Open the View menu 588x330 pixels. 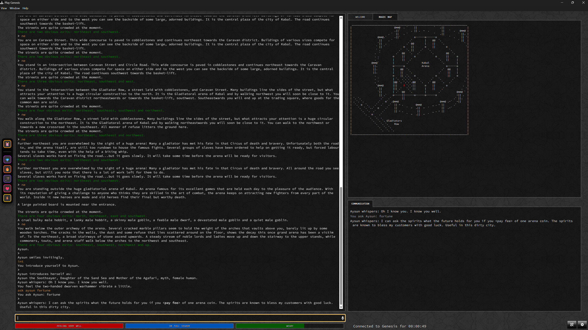[x=4, y=8]
